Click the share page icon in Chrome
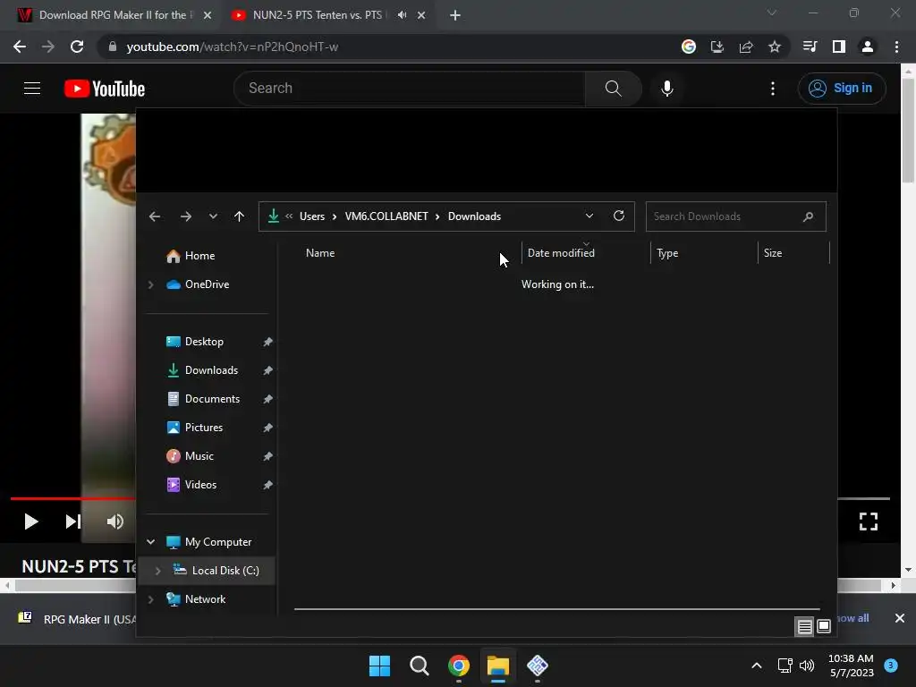The height and width of the screenshot is (687, 916). [746, 47]
